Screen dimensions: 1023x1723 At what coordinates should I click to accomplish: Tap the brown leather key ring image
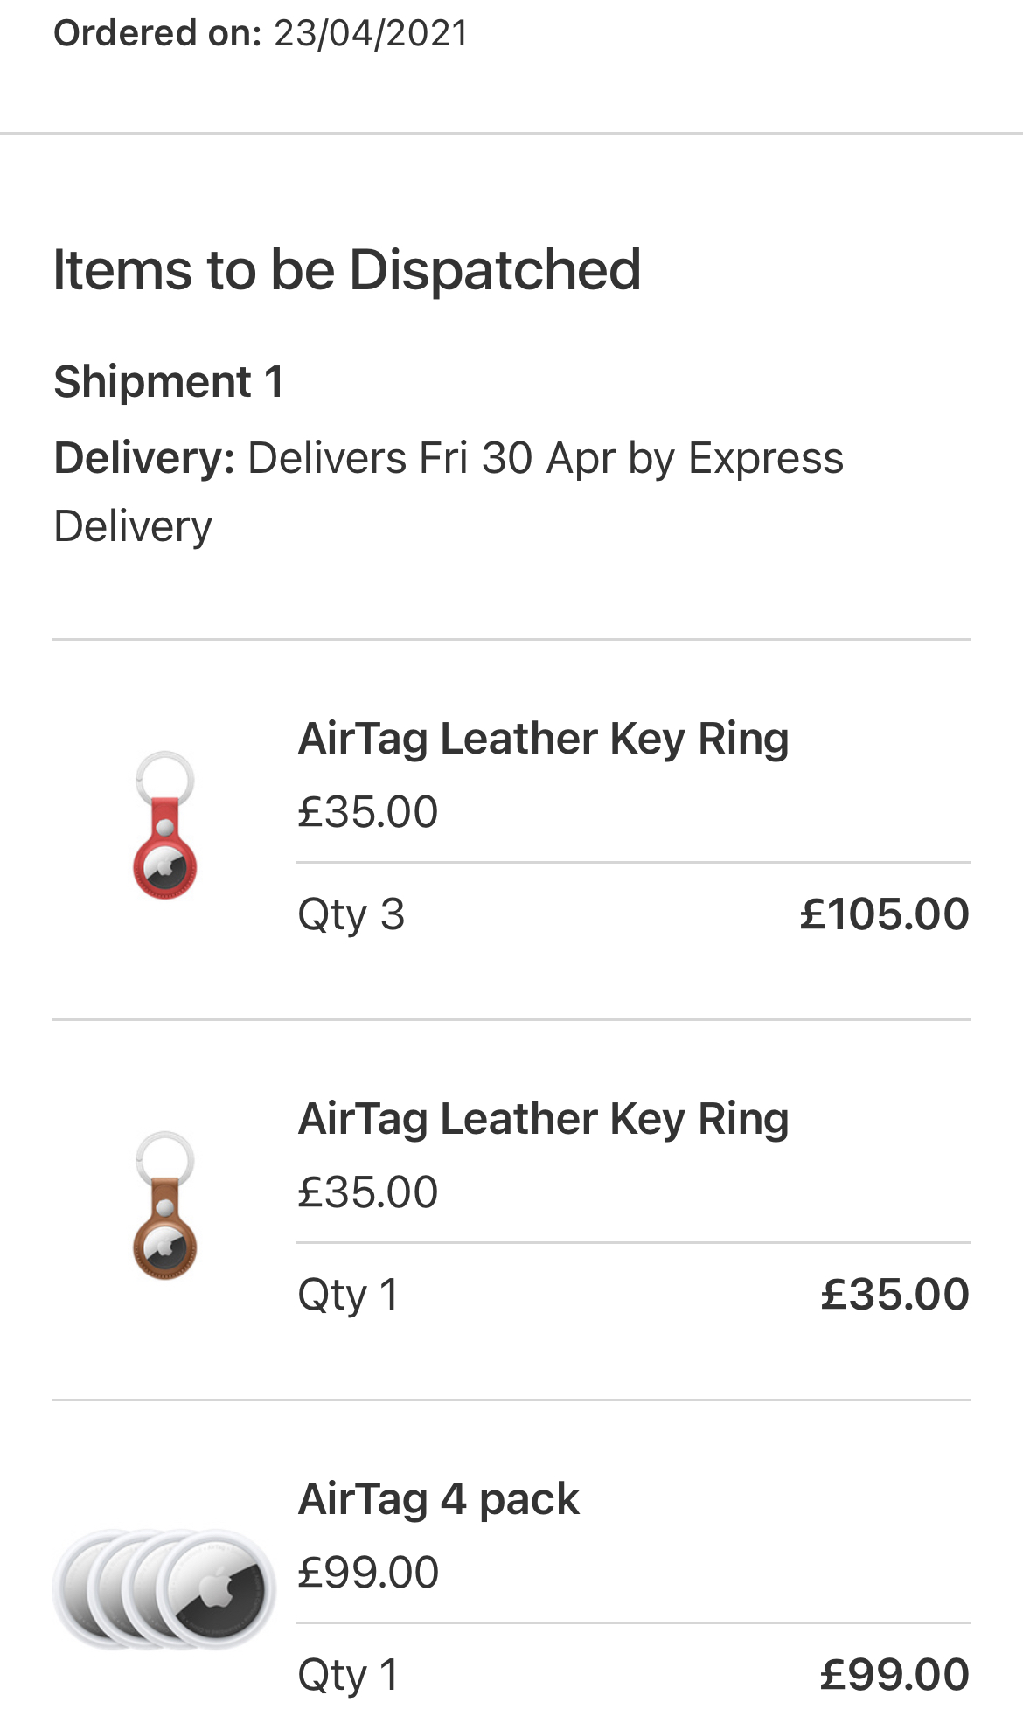pos(164,1205)
